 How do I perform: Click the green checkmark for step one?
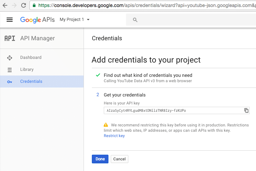[98, 75]
